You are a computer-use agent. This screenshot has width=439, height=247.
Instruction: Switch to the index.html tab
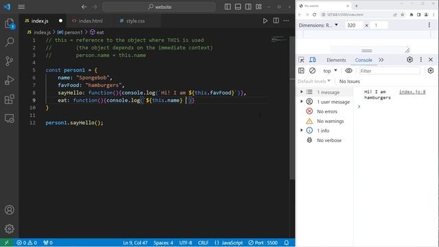[90, 21]
